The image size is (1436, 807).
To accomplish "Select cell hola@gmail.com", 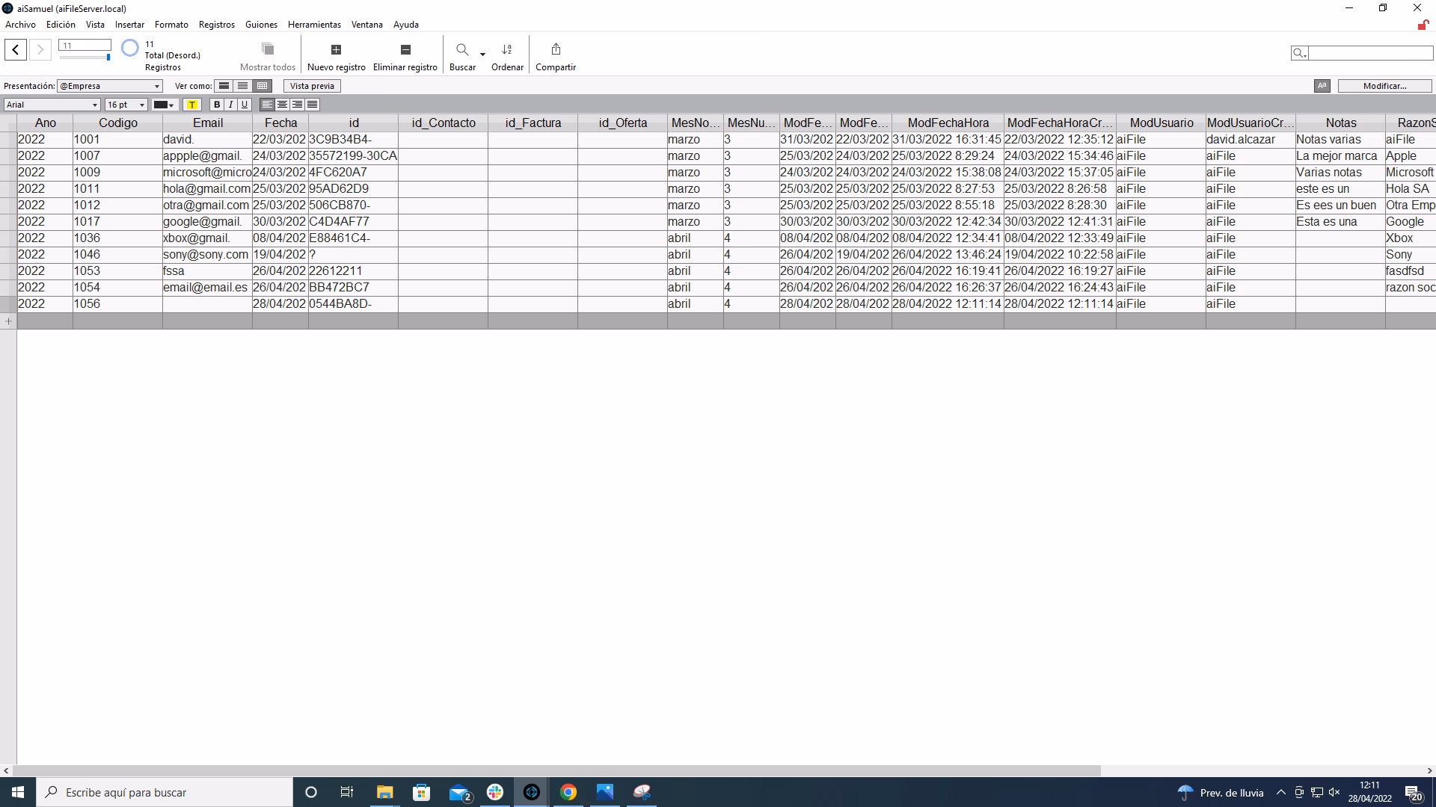I will coord(207,188).
